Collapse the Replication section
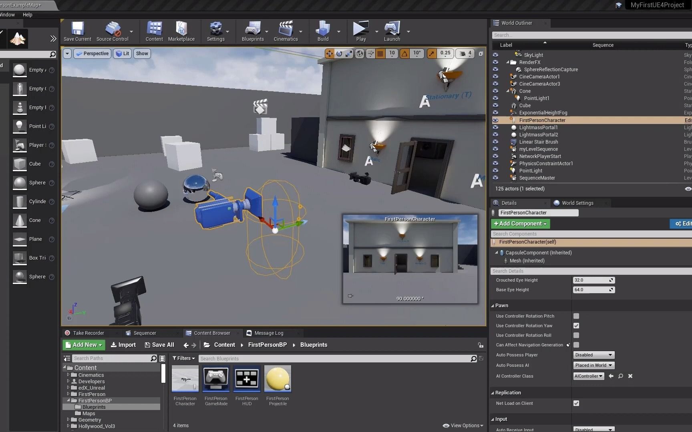This screenshot has width=692, height=432. [493, 393]
